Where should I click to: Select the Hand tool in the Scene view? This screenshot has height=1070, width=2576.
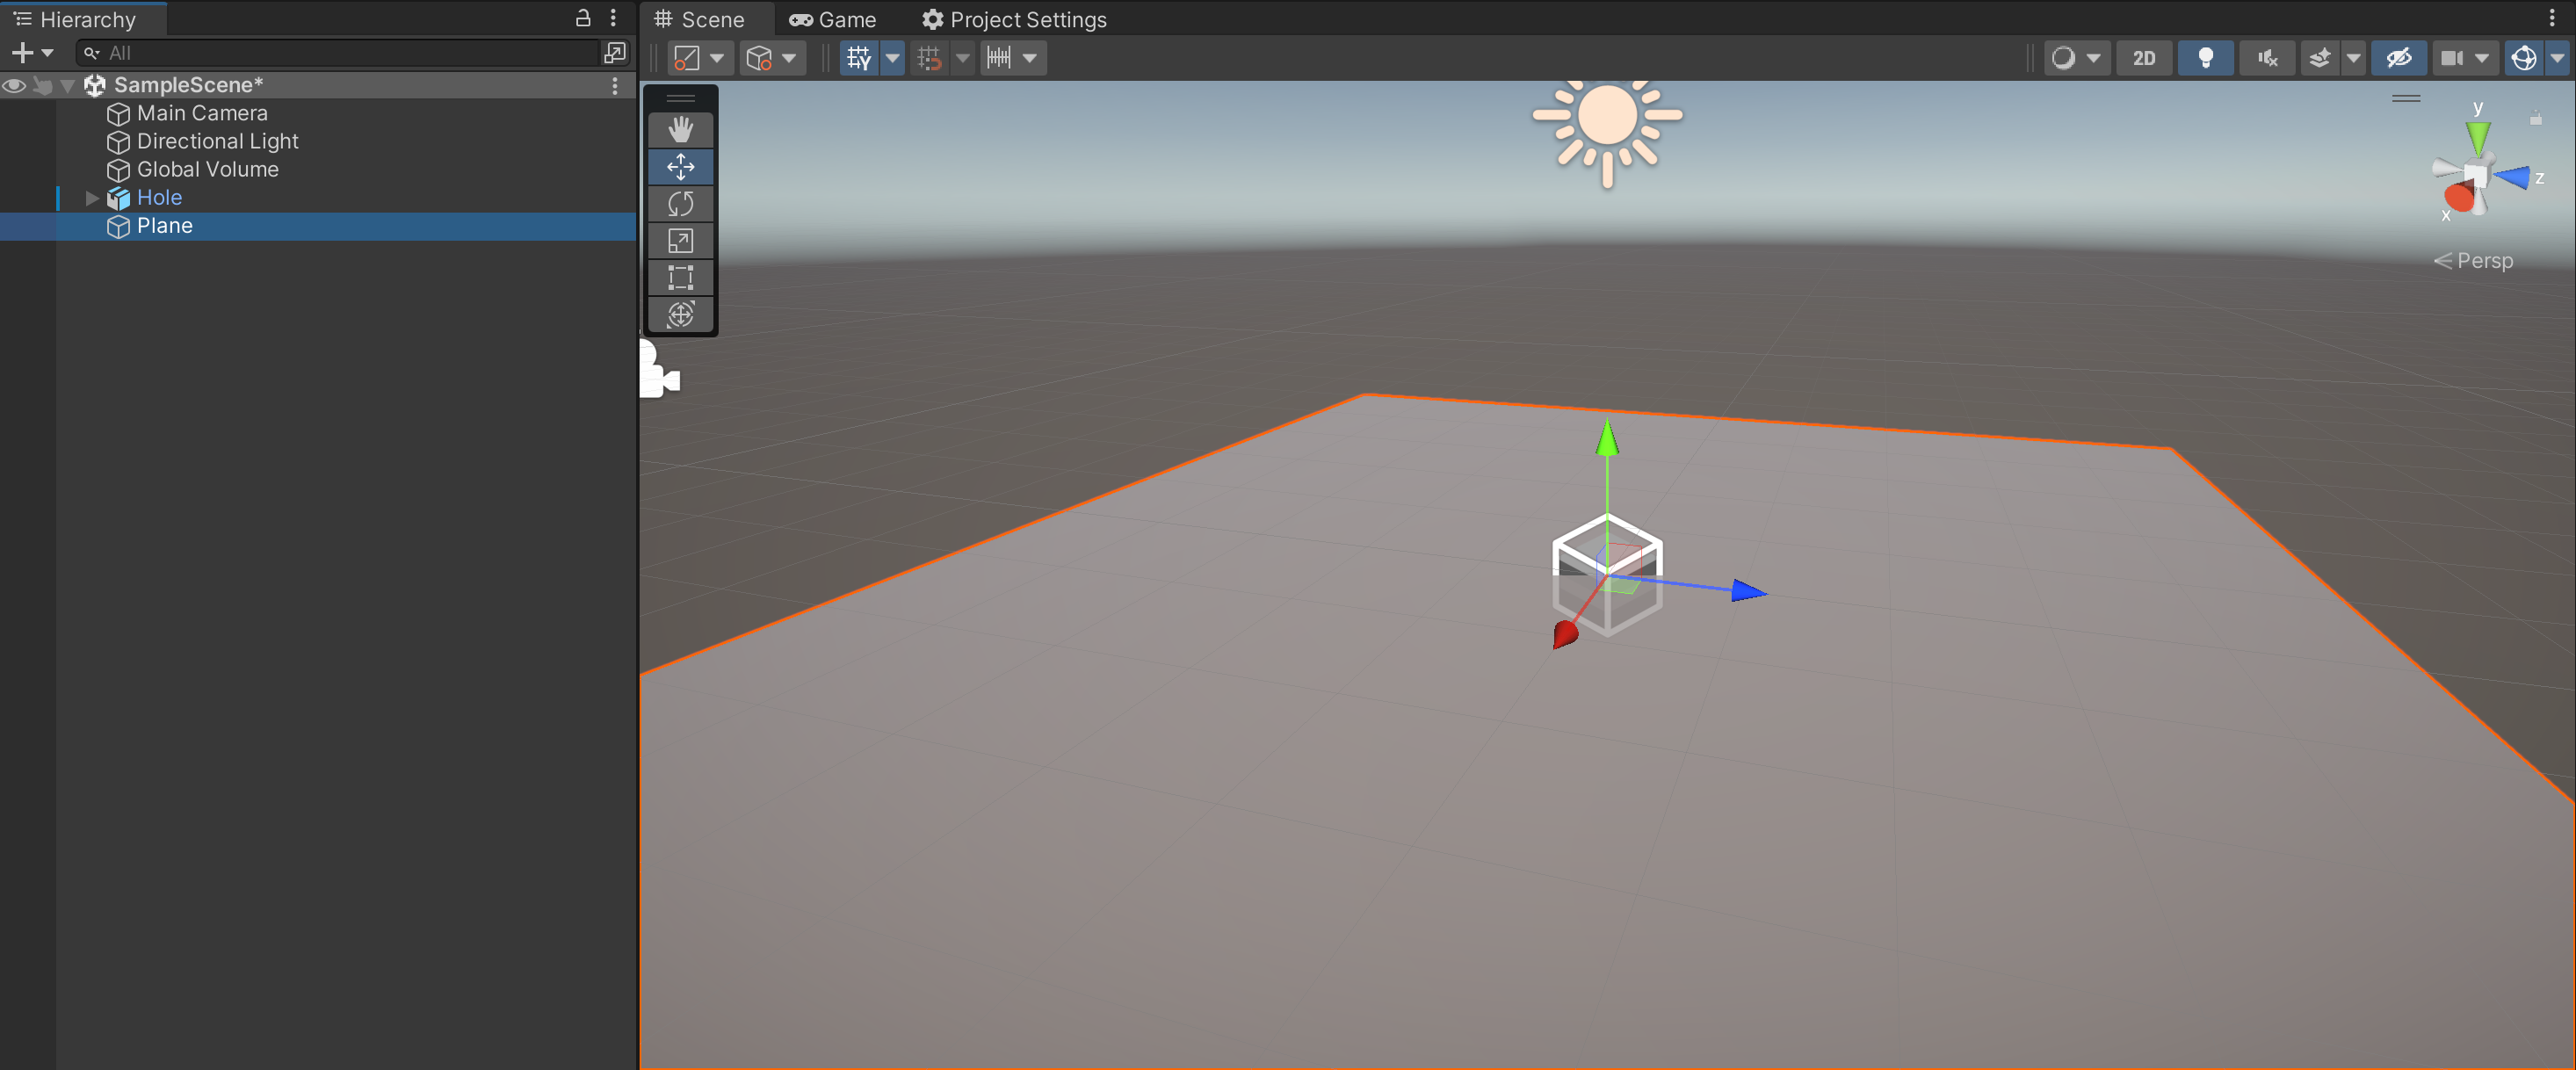point(680,129)
